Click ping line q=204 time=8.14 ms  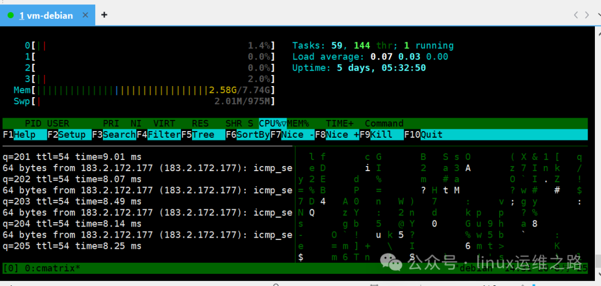[x=72, y=223]
